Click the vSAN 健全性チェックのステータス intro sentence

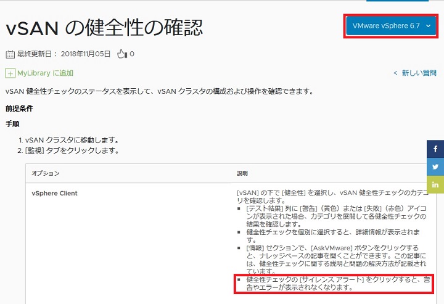coord(160,91)
